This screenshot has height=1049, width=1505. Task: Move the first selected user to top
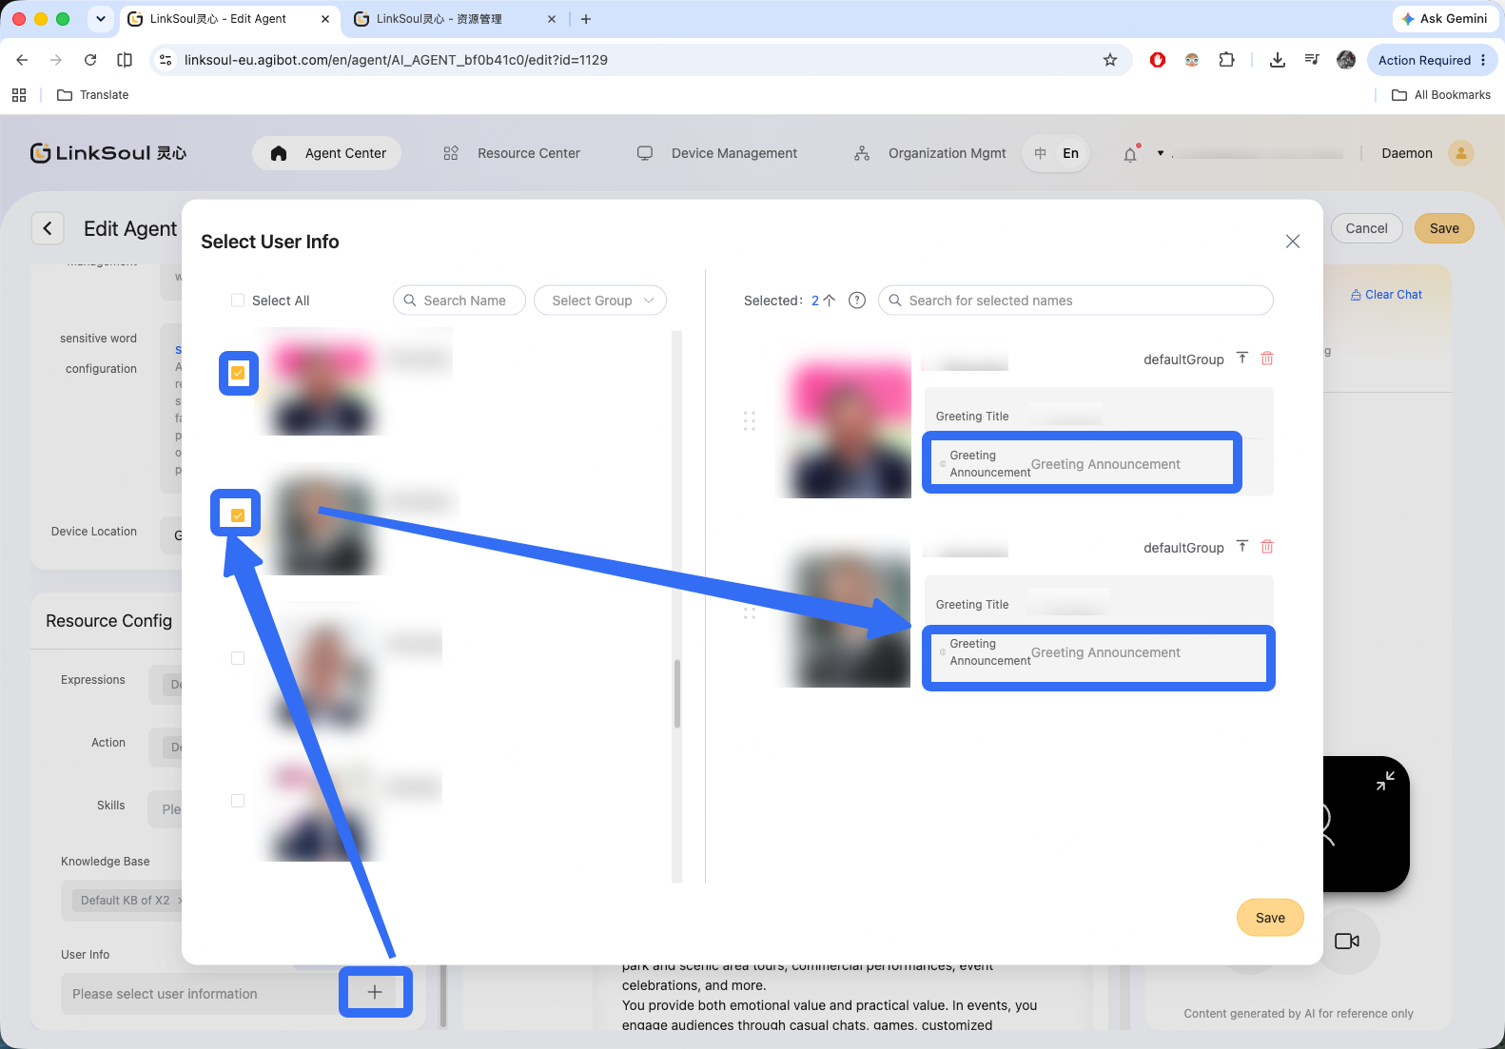tap(1242, 359)
